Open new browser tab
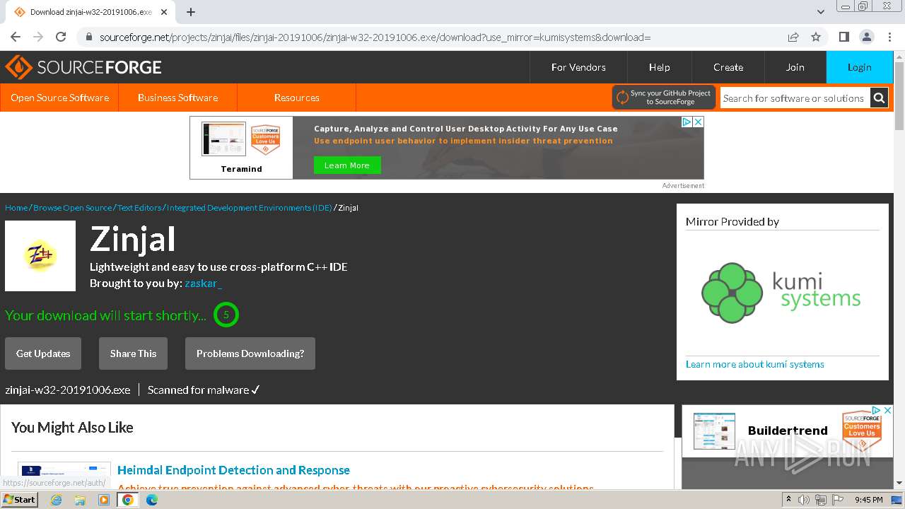Screen dimensions: 905x509 pyautogui.click(x=191, y=12)
